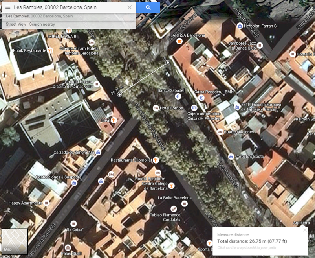The width and height of the screenshot is (315, 258).
Task: Click the Hostal Benidorm bed icon
Action: [x=158, y=173]
